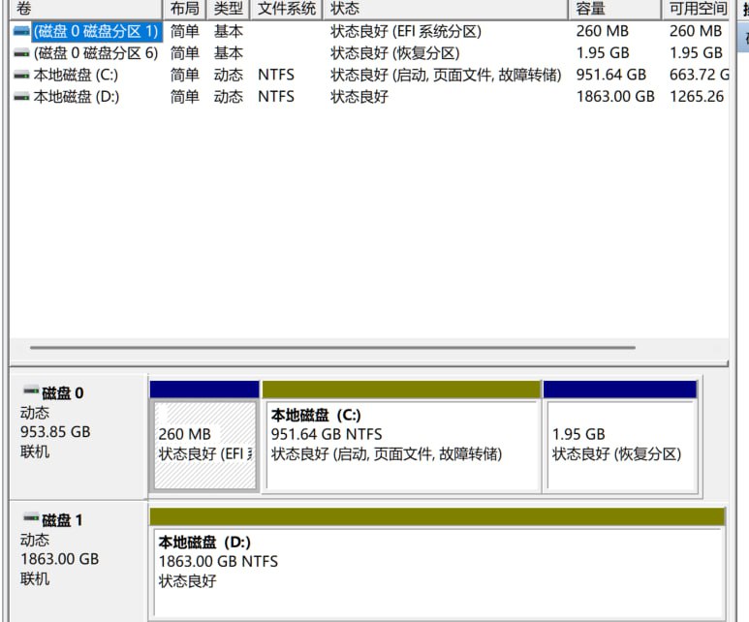Select the 本地磁盘 (C:) partition block on 磁盘 0
Viewport: 749px width, 622px height.
pos(402,446)
